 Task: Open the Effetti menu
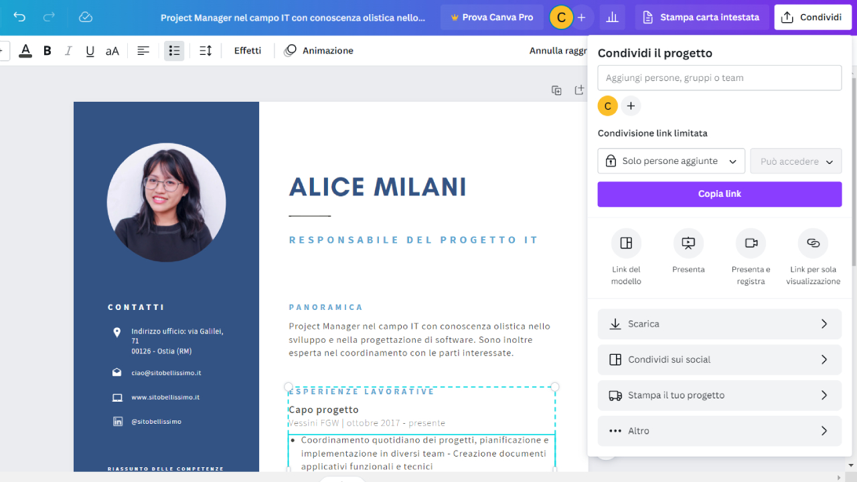coord(247,51)
